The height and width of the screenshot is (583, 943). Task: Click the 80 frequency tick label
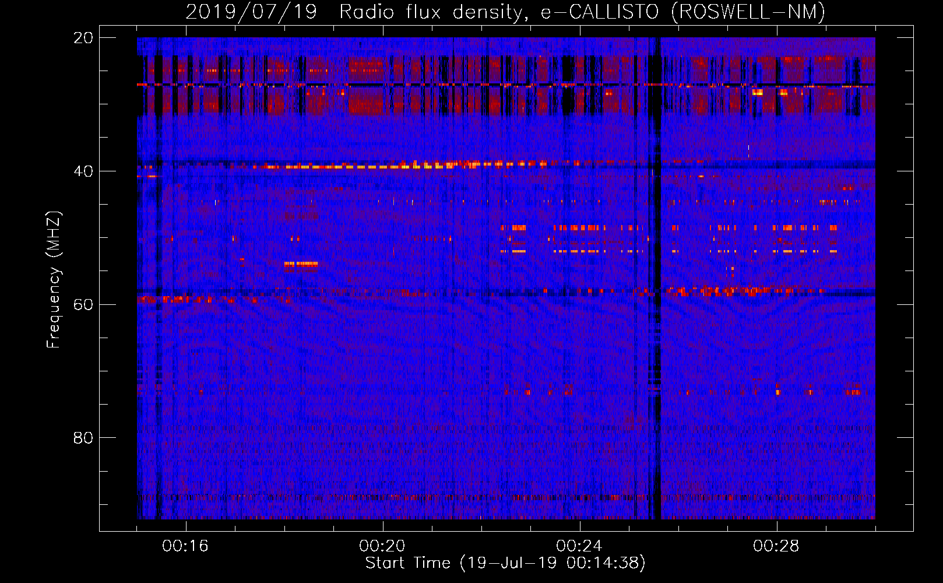83,438
